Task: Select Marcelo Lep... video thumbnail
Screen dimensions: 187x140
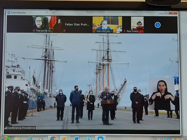Action: (107, 25)
